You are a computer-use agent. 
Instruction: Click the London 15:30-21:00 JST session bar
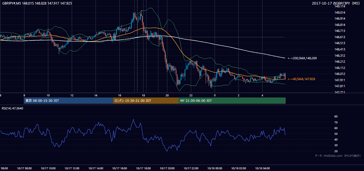tap(146, 101)
